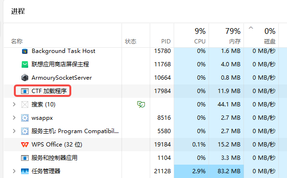This screenshot has width=287, height=178.
Task: Click PID value 10664
Action: [162, 78]
